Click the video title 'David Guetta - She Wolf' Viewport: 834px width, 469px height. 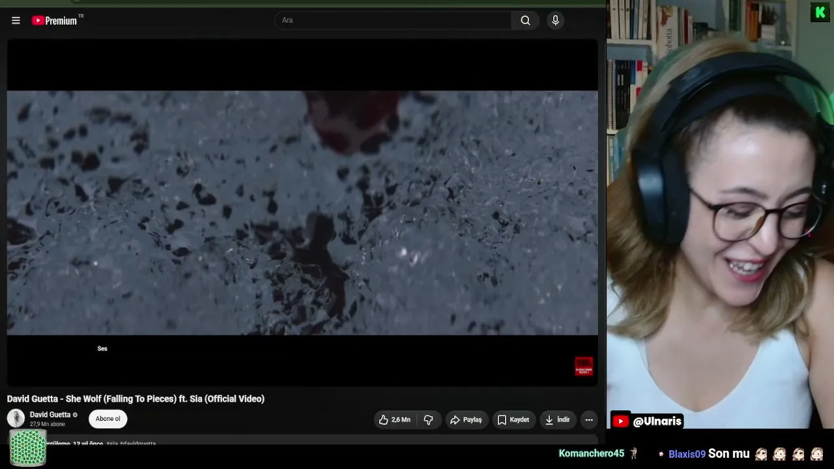tap(136, 399)
